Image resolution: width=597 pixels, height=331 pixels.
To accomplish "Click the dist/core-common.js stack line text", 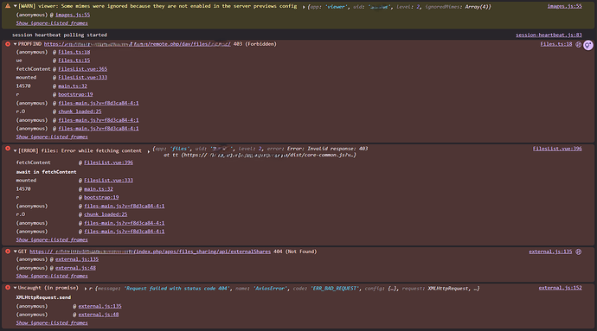I will point(260,156).
